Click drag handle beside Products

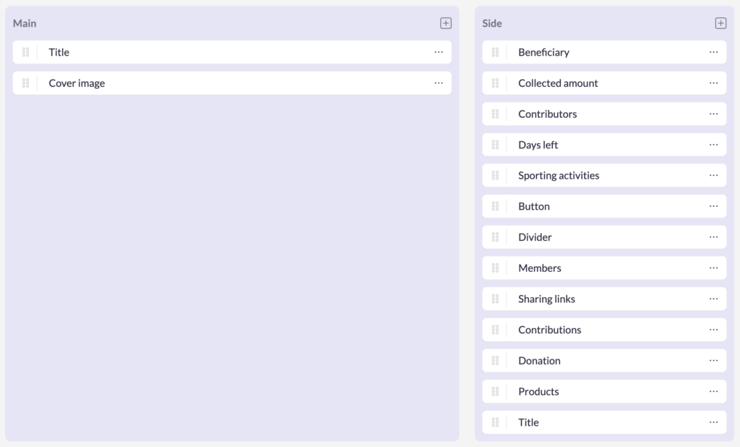[495, 391]
